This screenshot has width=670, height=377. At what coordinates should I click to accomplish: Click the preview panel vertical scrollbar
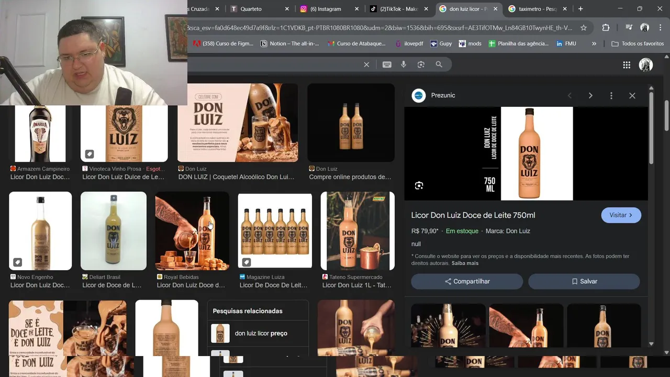(x=651, y=128)
